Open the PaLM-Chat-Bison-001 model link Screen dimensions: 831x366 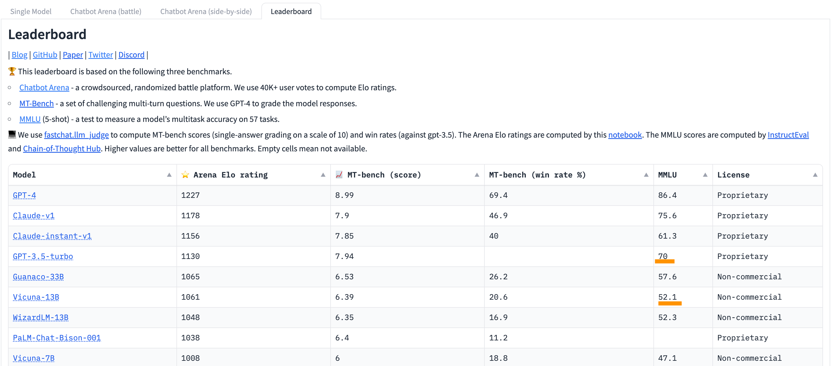57,338
